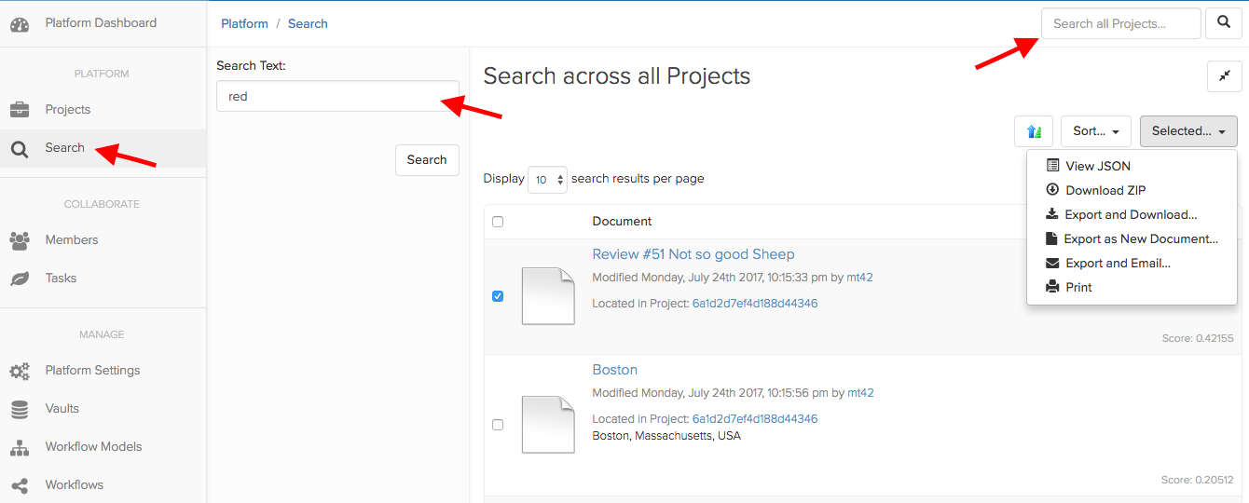Click the Search Text field containing red
The image size is (1249, 503).
click(337, 96)
